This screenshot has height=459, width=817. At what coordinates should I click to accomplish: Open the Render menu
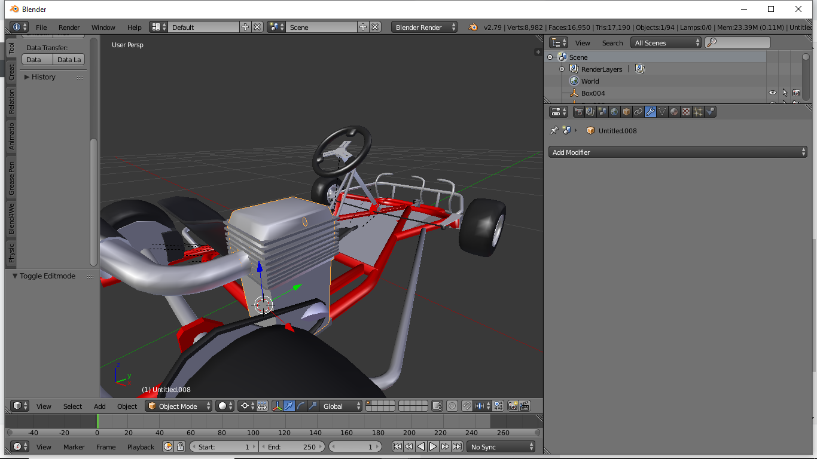69,27
